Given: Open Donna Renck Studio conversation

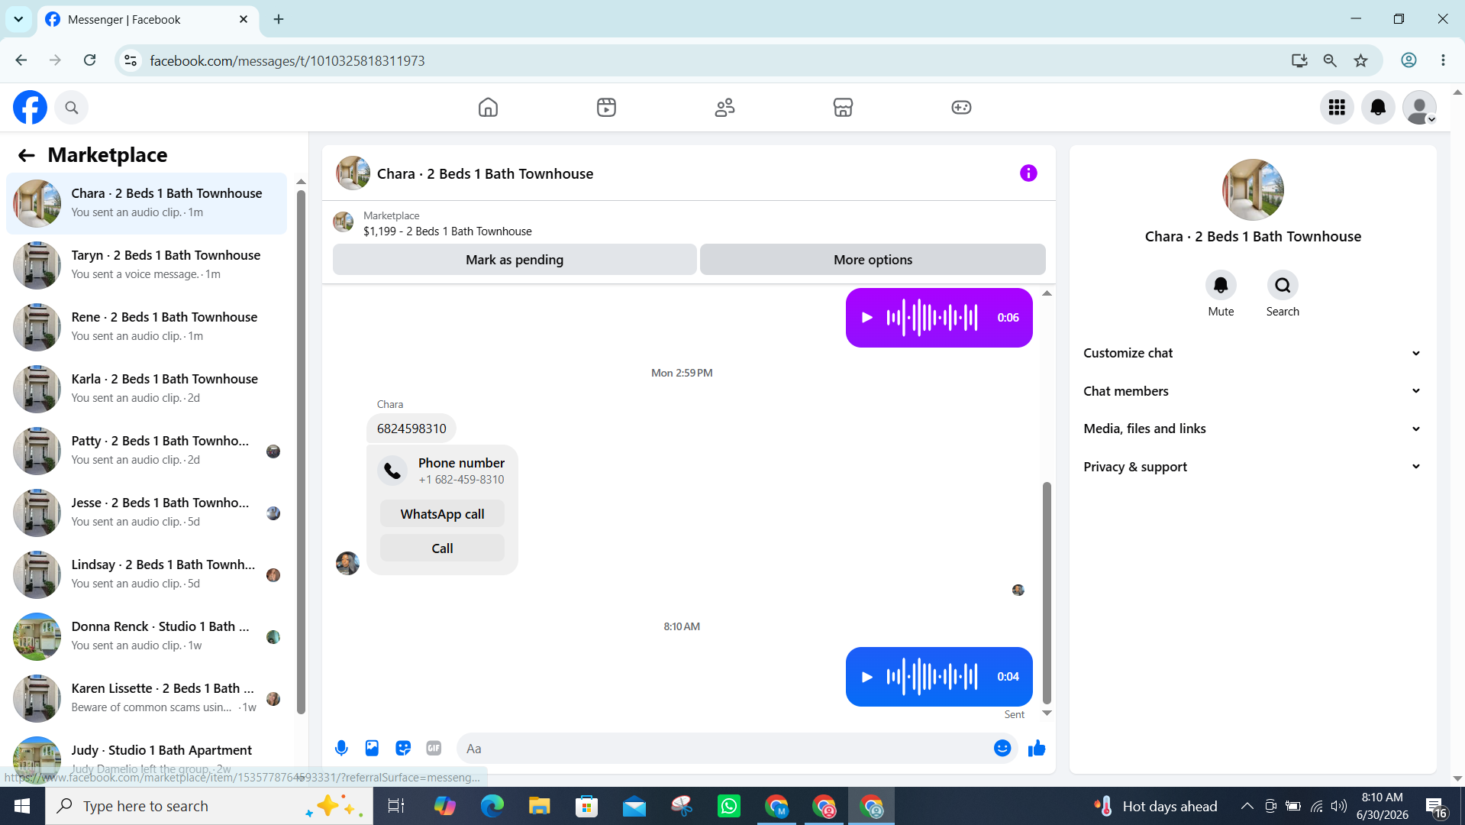Looking at the screenshot, I should [x=147, y=636].
